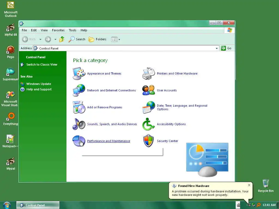Select the Recycle Bin desktop icon
Image resolution: width=279 pixels, height=209 pixels.
(266, 186)
